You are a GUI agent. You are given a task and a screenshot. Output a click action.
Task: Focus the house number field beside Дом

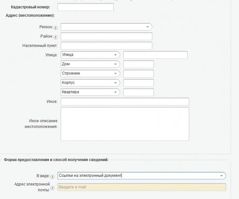pos(138,64)
